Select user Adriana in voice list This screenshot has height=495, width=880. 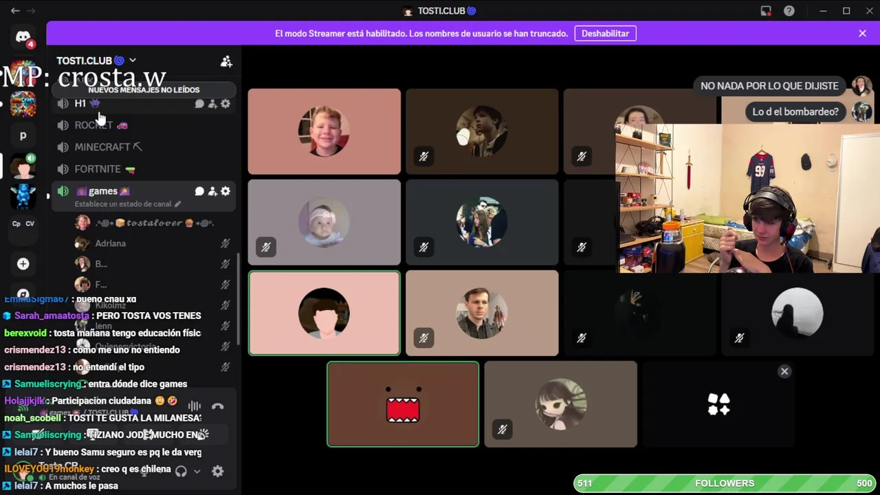click(x=152, y=243)
